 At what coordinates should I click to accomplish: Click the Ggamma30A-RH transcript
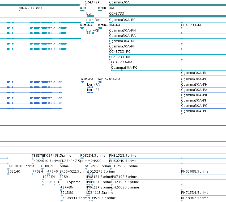coord(168,33)
